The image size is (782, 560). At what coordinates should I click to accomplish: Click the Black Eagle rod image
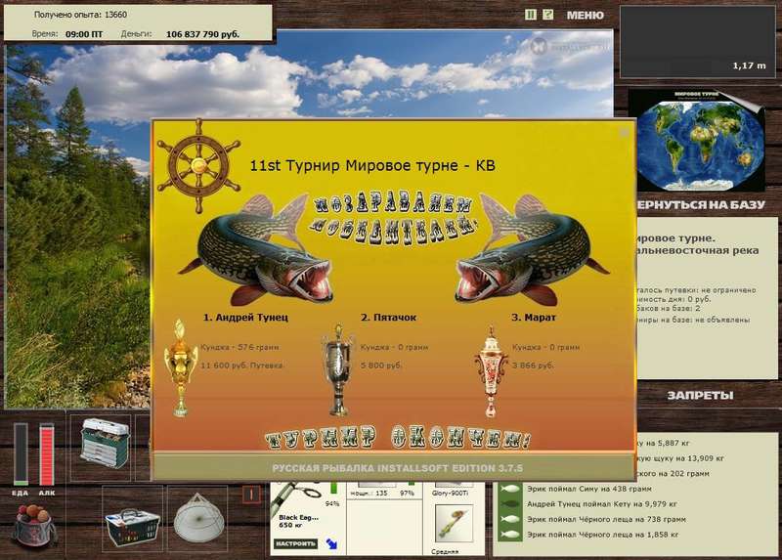point(298,497)
